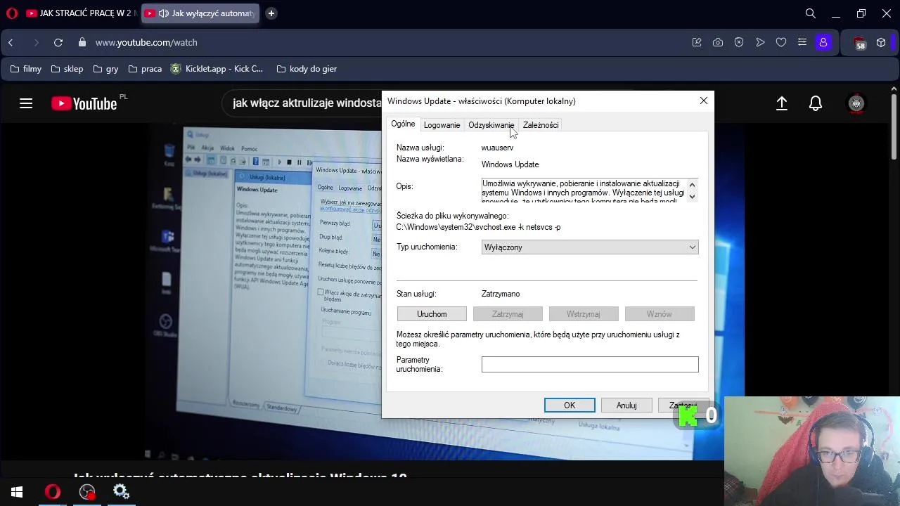Open the Easy Setup sliders icon
Screen dimensions: 900x506
tap(802, 43)
